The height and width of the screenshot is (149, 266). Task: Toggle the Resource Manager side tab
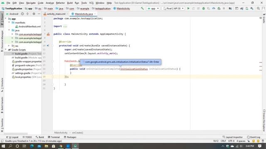pyautogui.click(x=2, y=41)
